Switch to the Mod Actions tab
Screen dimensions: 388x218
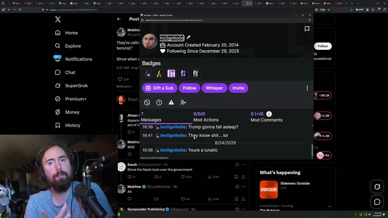[206, 117]
